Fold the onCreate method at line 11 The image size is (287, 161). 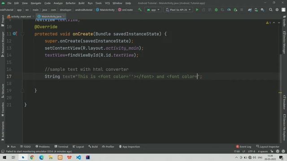22,34
